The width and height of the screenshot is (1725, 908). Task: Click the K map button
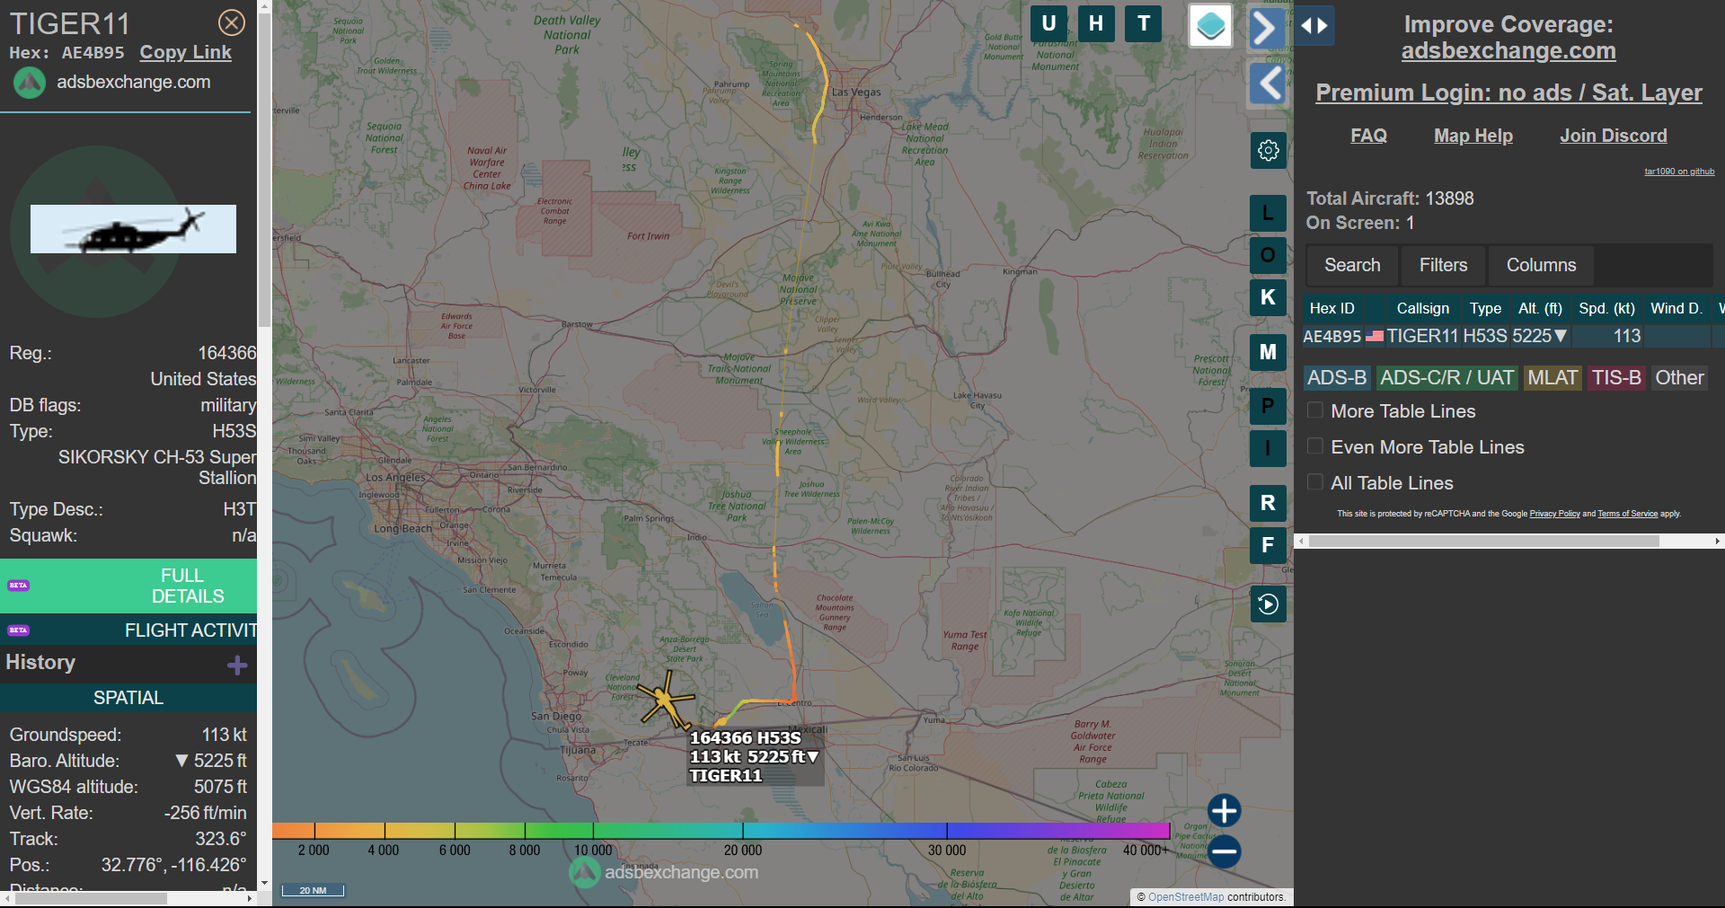[1269, 297]
